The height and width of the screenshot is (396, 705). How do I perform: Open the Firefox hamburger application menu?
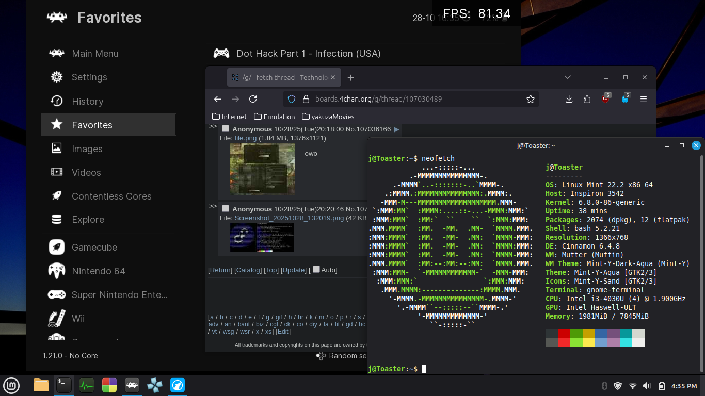click(644, 99)
